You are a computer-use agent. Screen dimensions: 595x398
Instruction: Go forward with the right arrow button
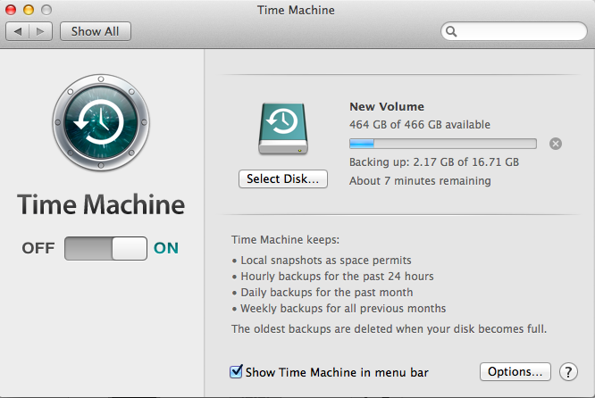click(40, 31)
